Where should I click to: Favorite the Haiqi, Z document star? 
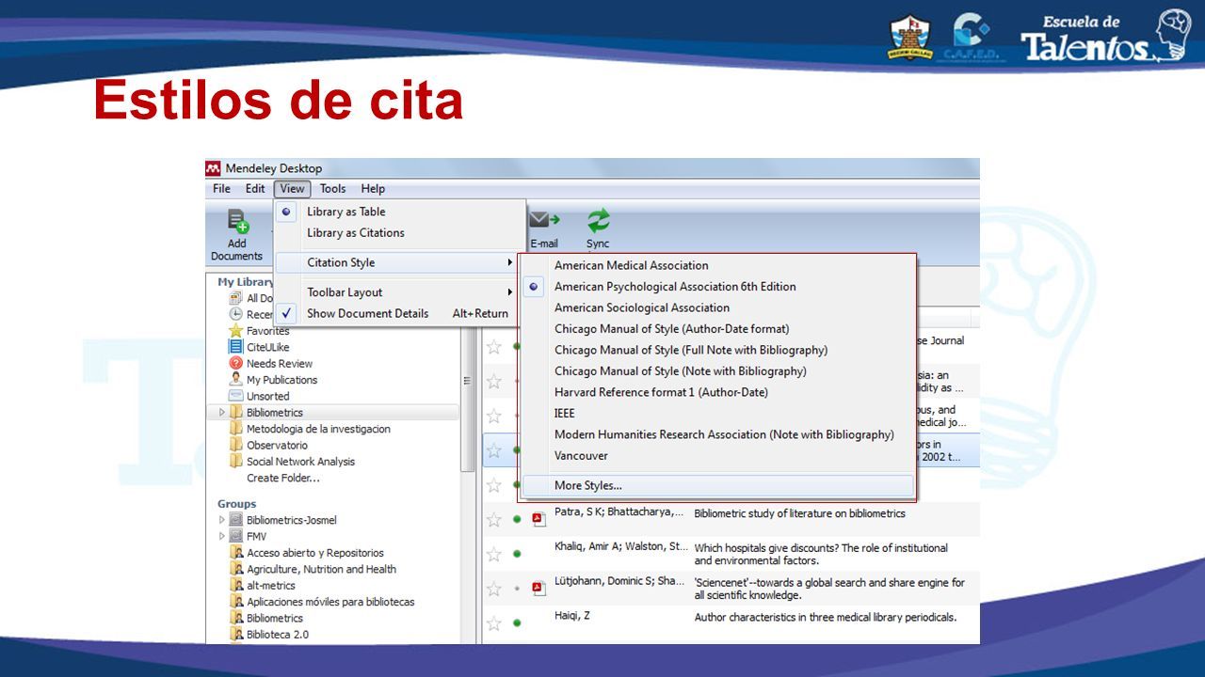point(494,622)
